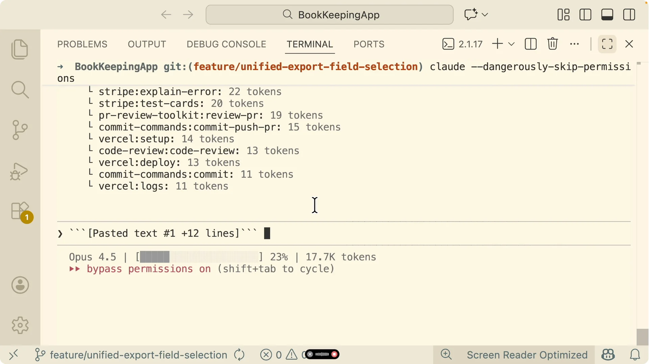This screenshot has height=364, width=649.
Task: Go forward with the right arrow
Action: [x=188, y=15]
